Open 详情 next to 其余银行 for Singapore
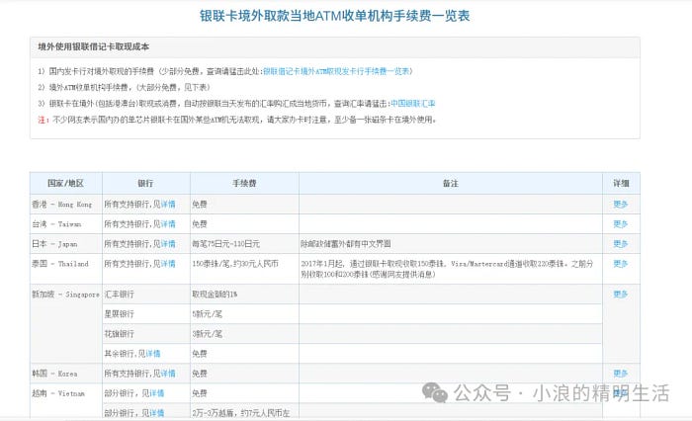This screenshot has height=421, width=692. pyautogui.click(x=153, y=354)
